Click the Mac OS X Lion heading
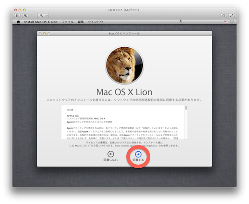The image size is (249, 204). 124,92
